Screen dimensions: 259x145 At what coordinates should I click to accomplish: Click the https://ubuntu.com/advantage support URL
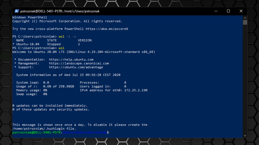click(76, 67)
